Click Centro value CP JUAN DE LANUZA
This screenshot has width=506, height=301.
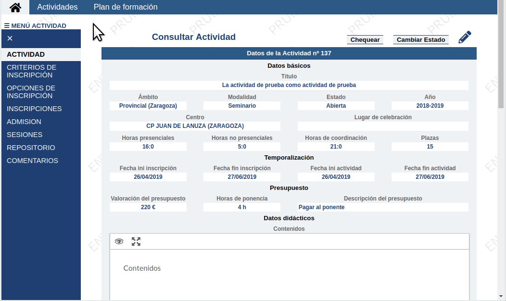[195, 126]
